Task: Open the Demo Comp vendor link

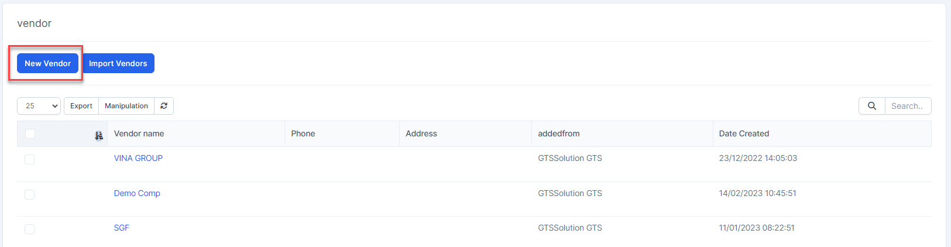Action: coord(137,193)
